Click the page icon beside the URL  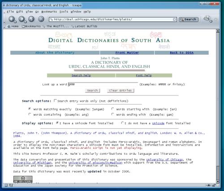click(x=52, y=19)
